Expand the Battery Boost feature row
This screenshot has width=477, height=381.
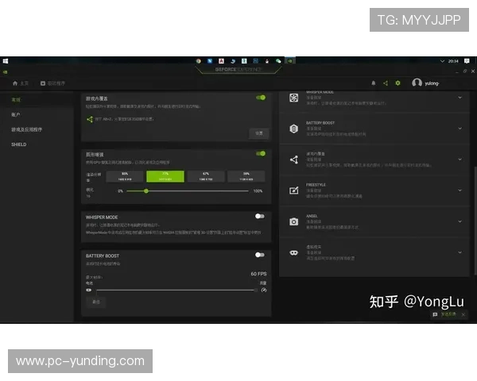(x=460, y=128)
